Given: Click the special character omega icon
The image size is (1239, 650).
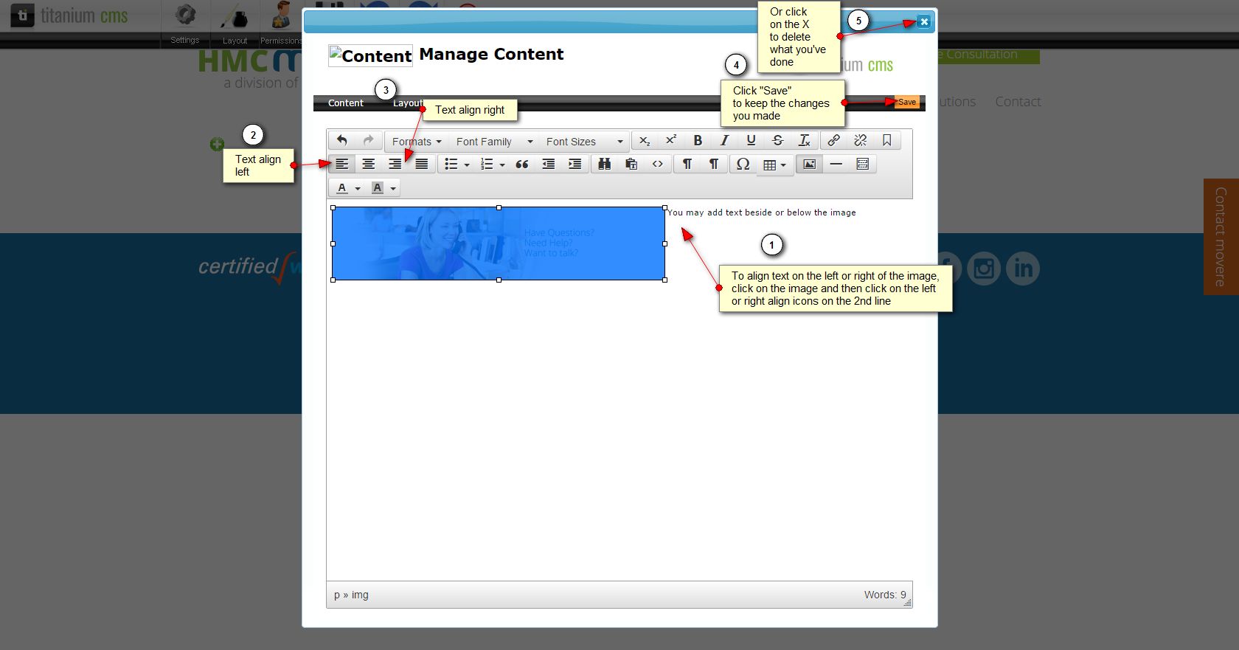Looking at the screenshot, I should coord(743,164).
